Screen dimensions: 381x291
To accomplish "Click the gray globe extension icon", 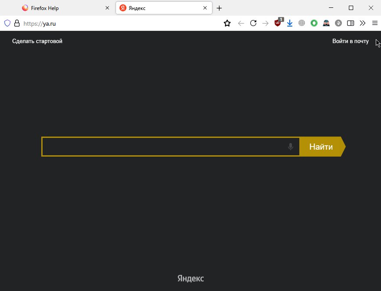I will (x=301, y=23).
